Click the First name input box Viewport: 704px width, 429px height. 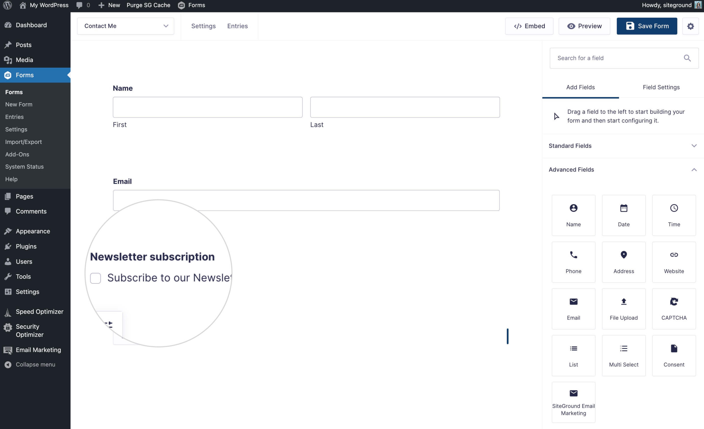point(207,107)
